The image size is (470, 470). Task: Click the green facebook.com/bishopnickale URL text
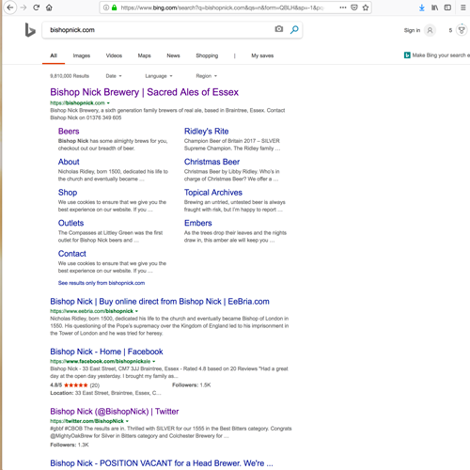pyautogui.click(x=101, y=361)
